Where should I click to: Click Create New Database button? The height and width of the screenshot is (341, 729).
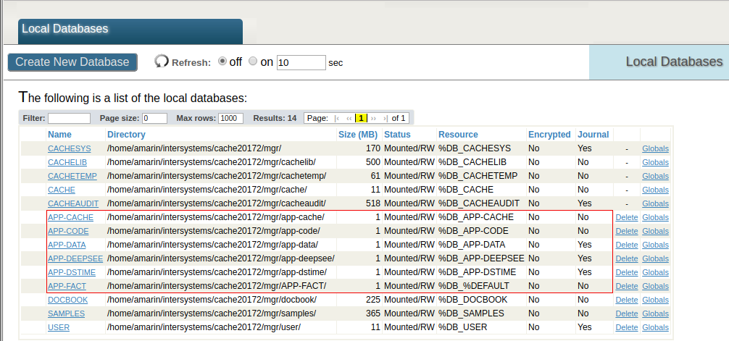click(x=72, y=62)
